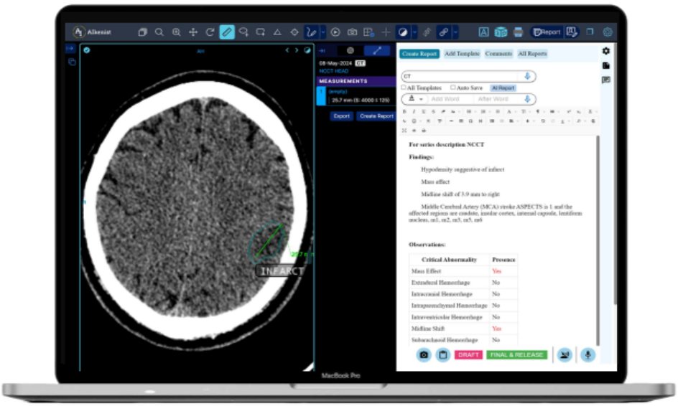Open the toolbar settings gear
The width and height of the screenshot is (678, 406).
[608, 32]
